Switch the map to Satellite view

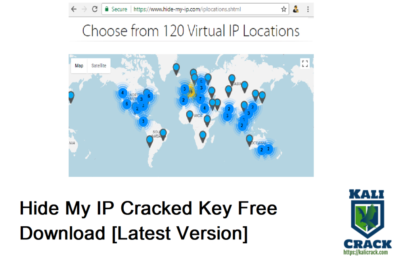pos(99,66)
